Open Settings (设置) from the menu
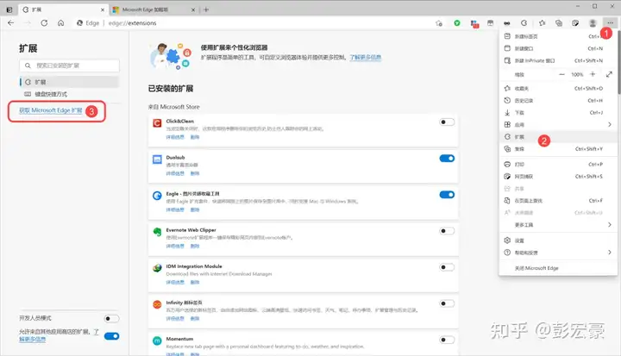 (558, 240)
